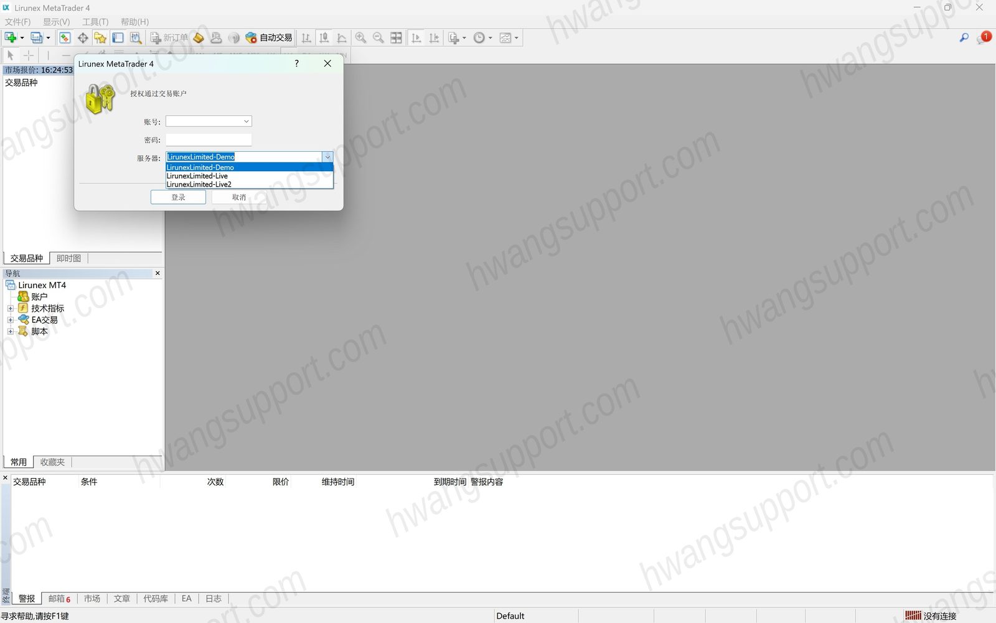Open the periodicity clock icon

click(x=479, y=38)
